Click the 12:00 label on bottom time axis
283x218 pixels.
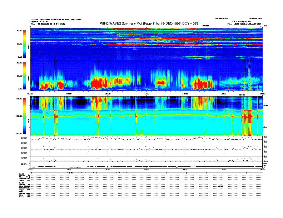coord(147,170)
